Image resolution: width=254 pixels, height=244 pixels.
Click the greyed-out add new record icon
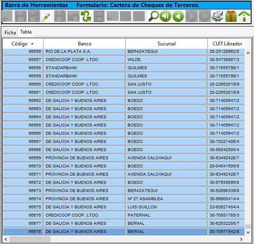(7, 16)
